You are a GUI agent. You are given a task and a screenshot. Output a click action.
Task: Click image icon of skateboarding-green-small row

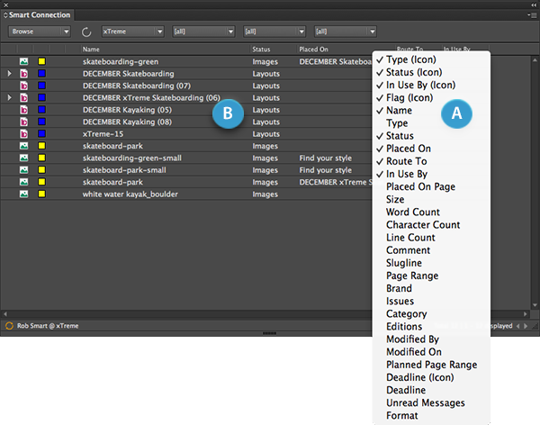23,158
